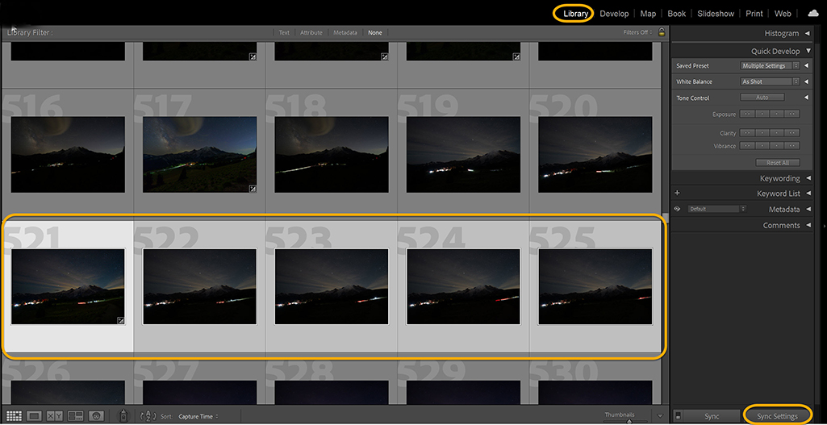Viewport: 827px width, 425px height.
Task: Select the Metadata library filter
Action: point(345,33)
